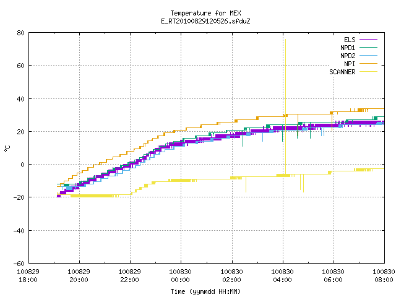The height and width of the screenshot is (297, 396).
Task: Click the y-axis tick label 80
Action: pos(20,33)
